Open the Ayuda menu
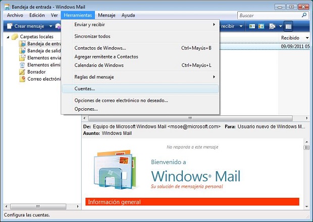This screenshot has height=222, width=313. pos(128,15)
